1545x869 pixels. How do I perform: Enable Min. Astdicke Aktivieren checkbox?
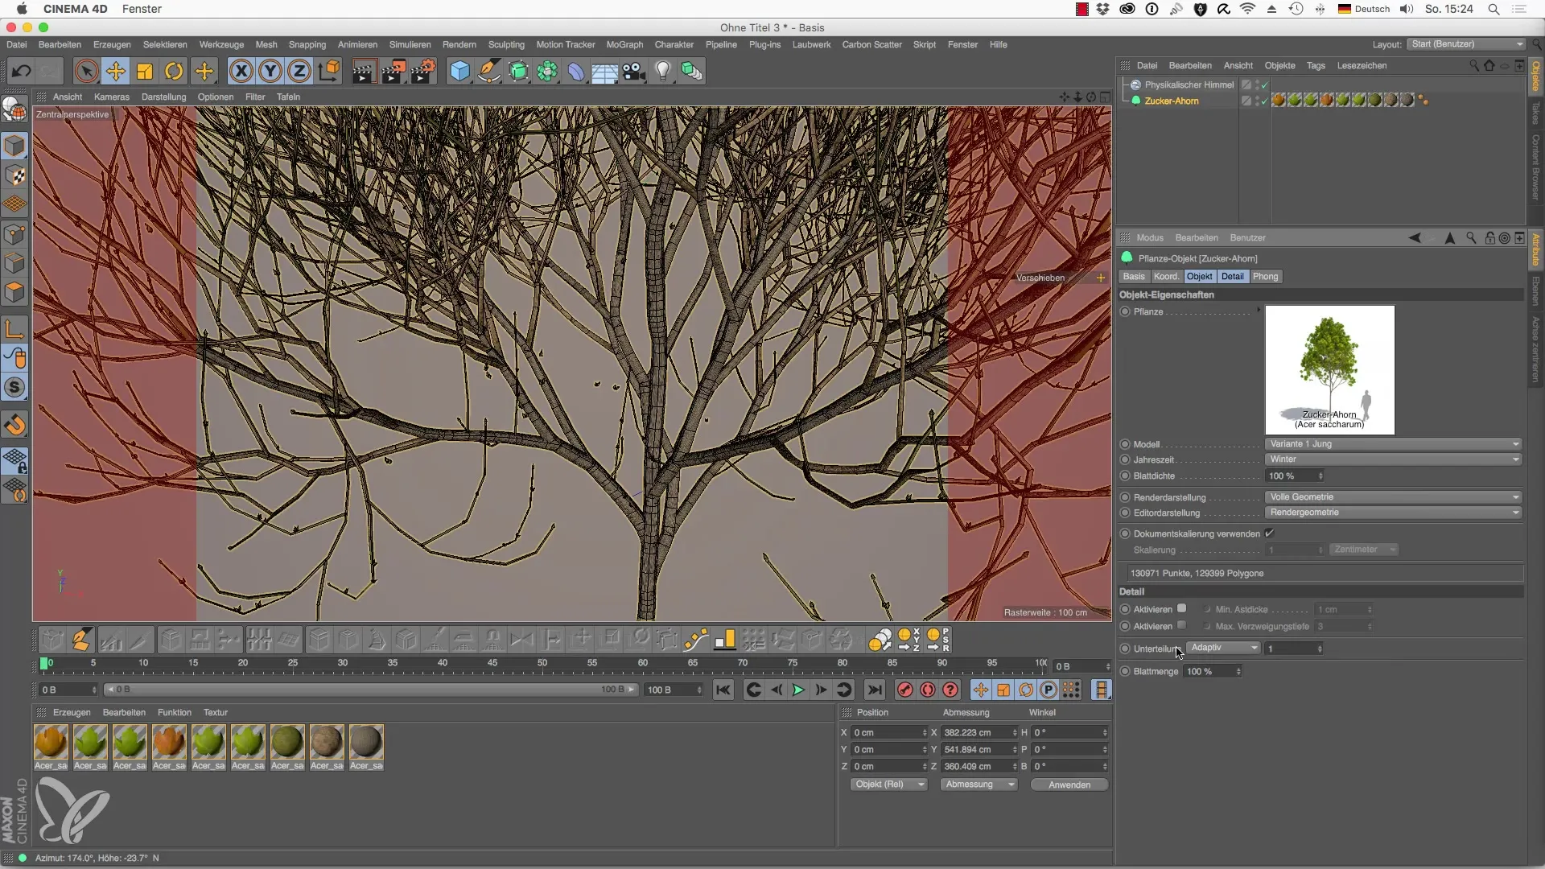tap(1181, 609)
